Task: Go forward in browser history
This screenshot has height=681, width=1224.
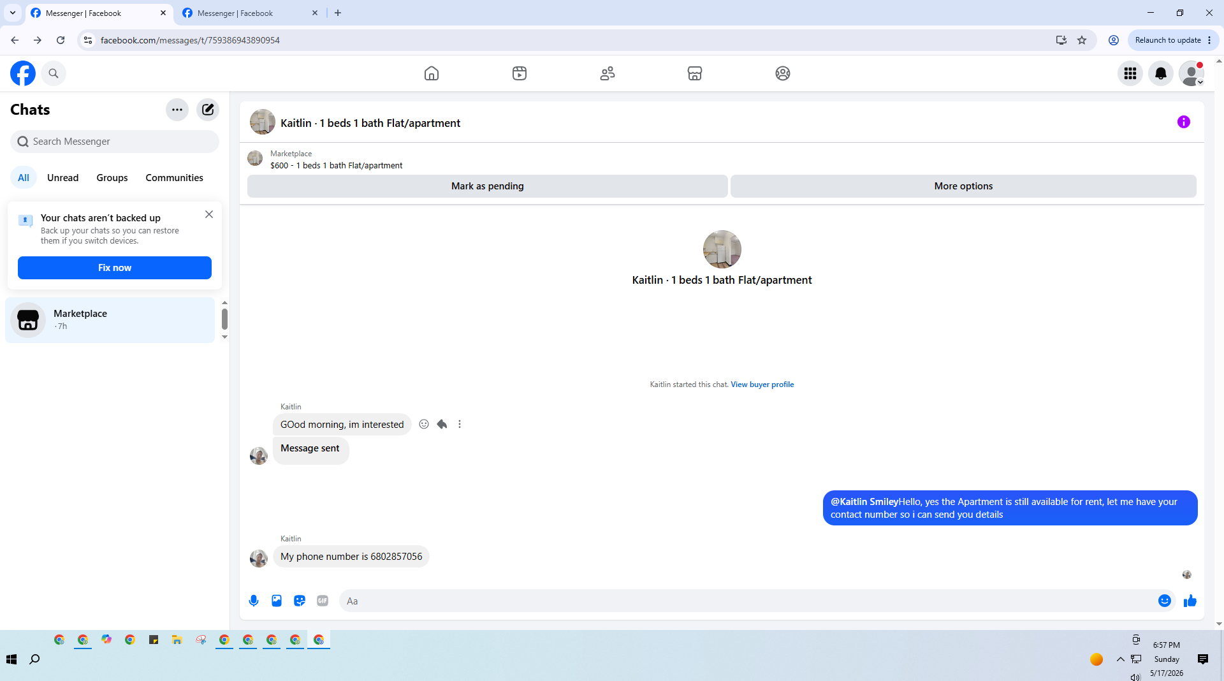Action: (38, 40)
